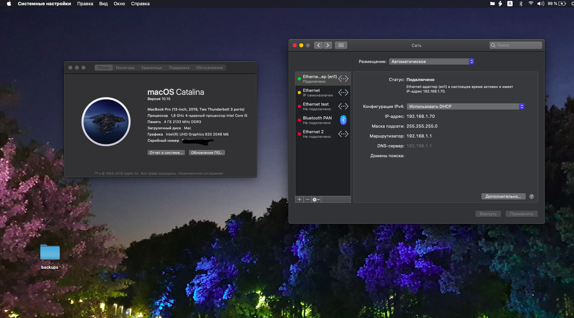Click the Поиск search field
The width and height of the screenshot is (574, 318).
[x=516, y=45]
